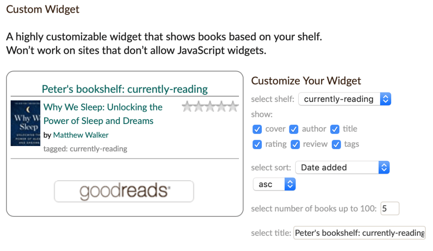433x251 pixels.
Task: Click the Matthew Walker author link
Action: pyautogui.click(x=81, y=135)
